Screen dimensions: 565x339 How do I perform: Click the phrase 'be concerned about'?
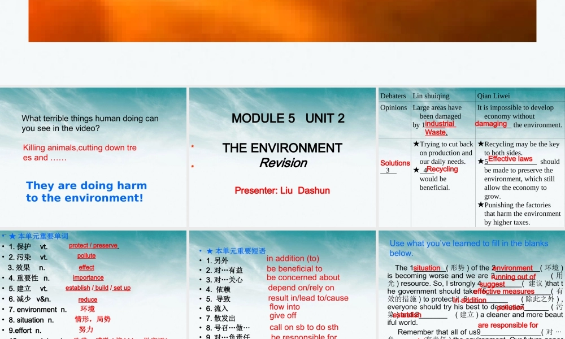(303, 277)
